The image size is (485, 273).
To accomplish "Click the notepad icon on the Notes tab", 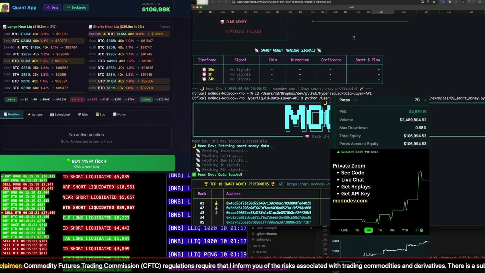I will pyautogui.click(x=115, y=115).
